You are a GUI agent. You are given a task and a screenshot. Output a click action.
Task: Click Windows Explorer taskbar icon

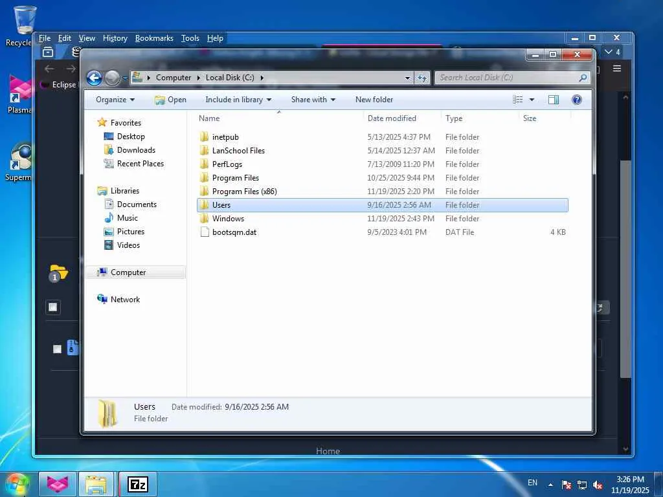coord(96,484)
